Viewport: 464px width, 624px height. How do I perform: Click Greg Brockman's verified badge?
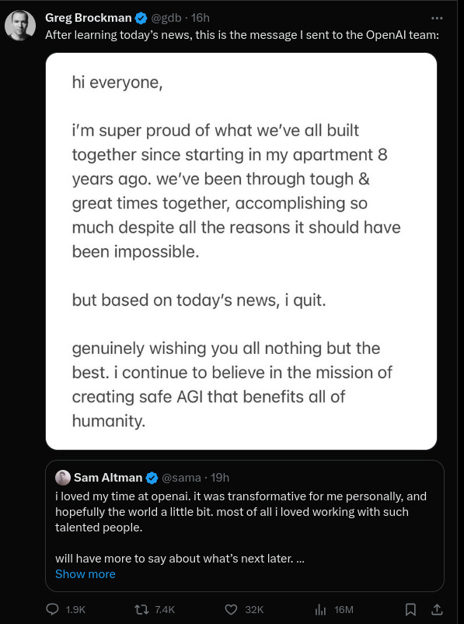pyautogui.click(x=141, y=18)
